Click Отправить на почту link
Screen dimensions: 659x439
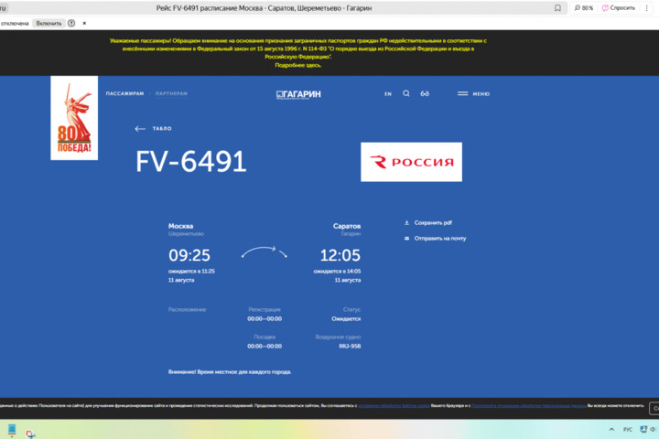pos(440,238)
